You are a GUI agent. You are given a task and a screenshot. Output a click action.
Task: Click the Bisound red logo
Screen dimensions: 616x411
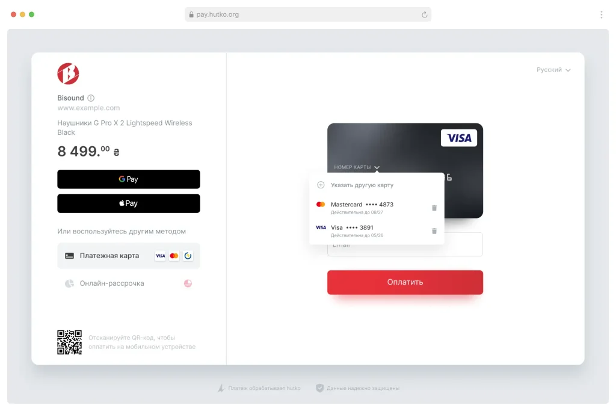pos(68,73)
